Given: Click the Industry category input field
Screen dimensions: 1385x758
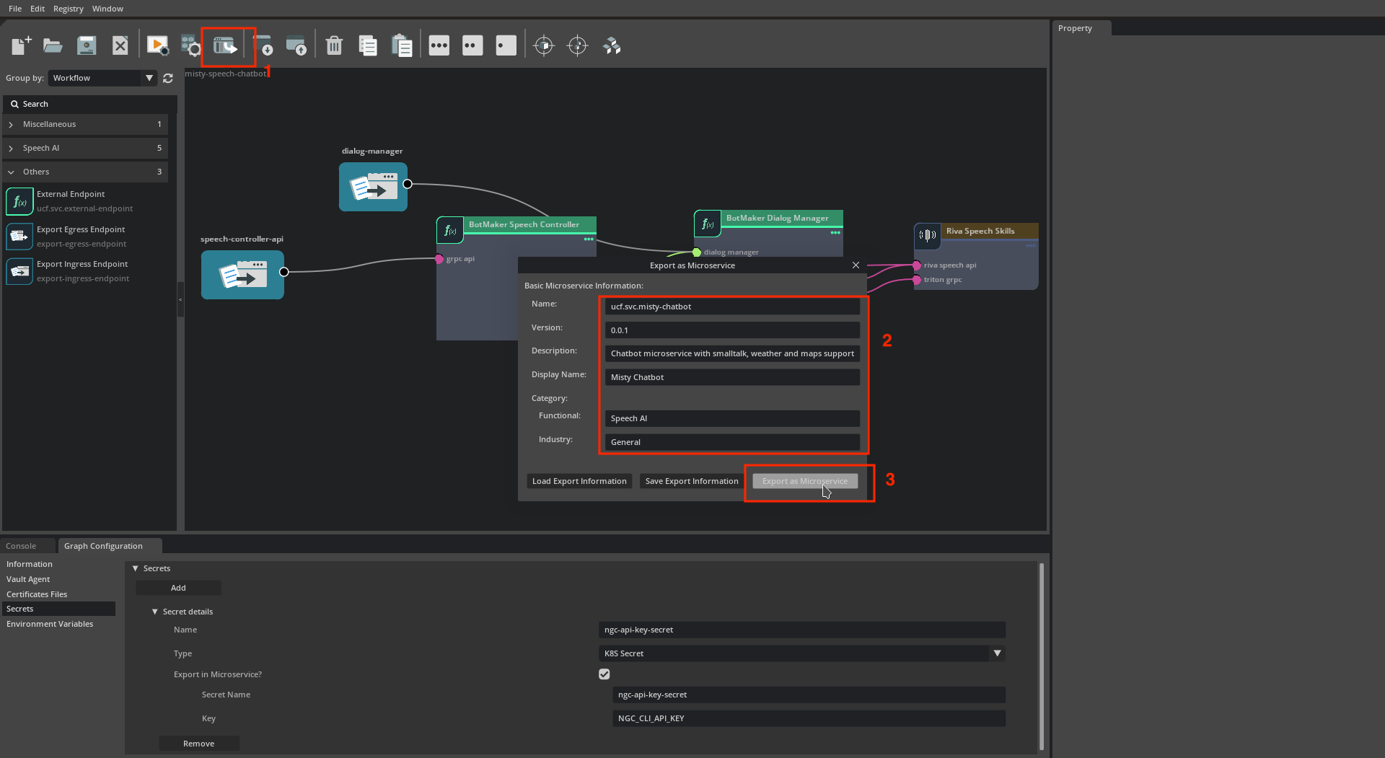Looking at the screenshot, I should [732, 442].
